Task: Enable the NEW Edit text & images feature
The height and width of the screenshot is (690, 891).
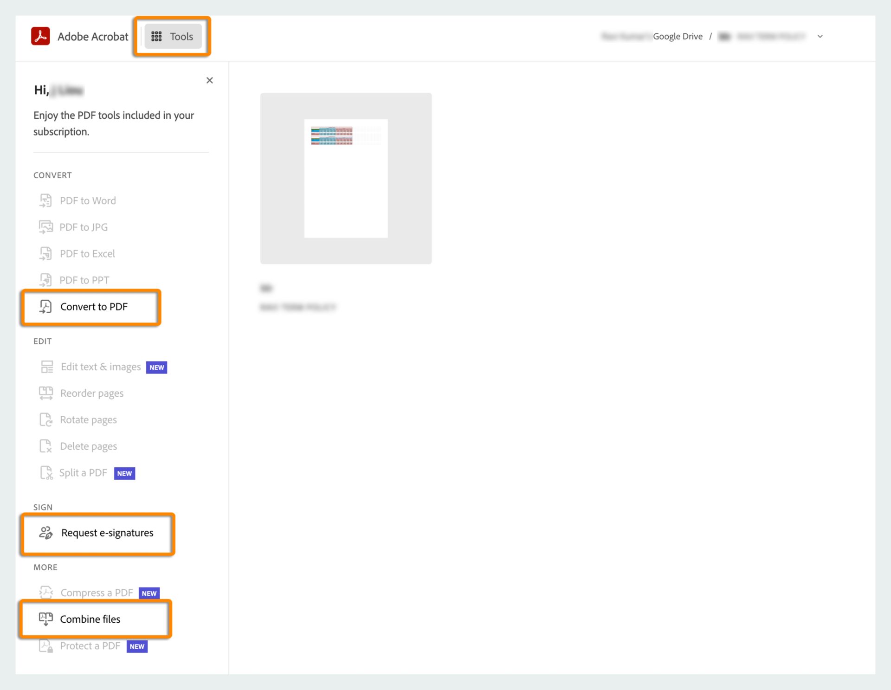Action: click(101, 367)
